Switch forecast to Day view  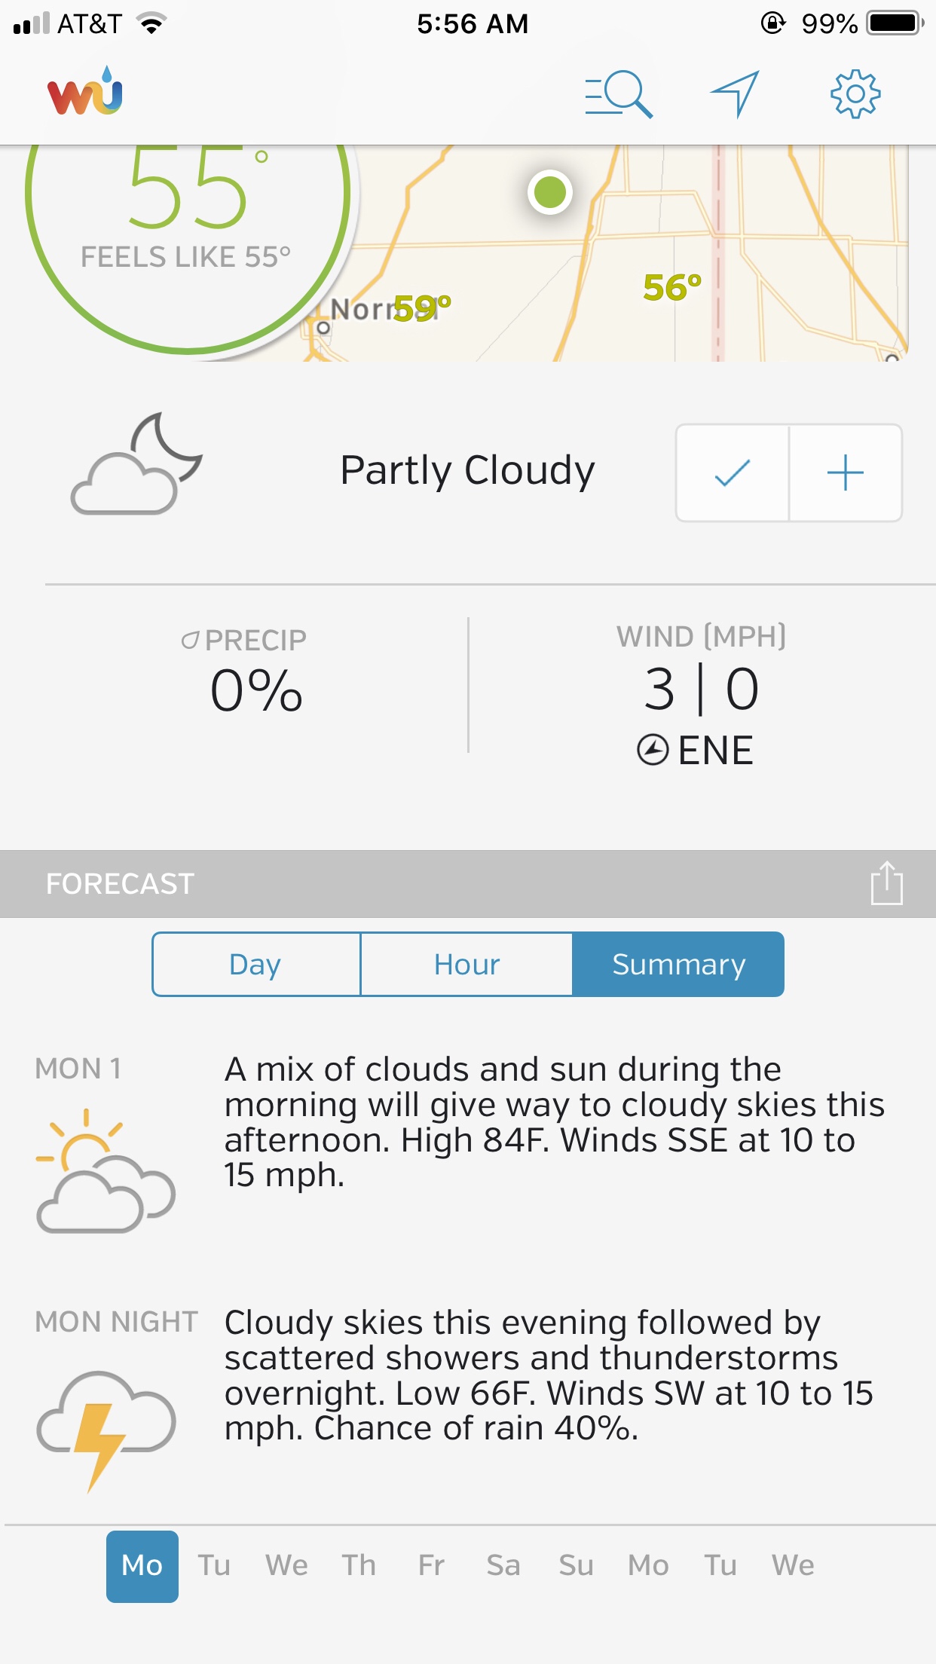(256, 965)
